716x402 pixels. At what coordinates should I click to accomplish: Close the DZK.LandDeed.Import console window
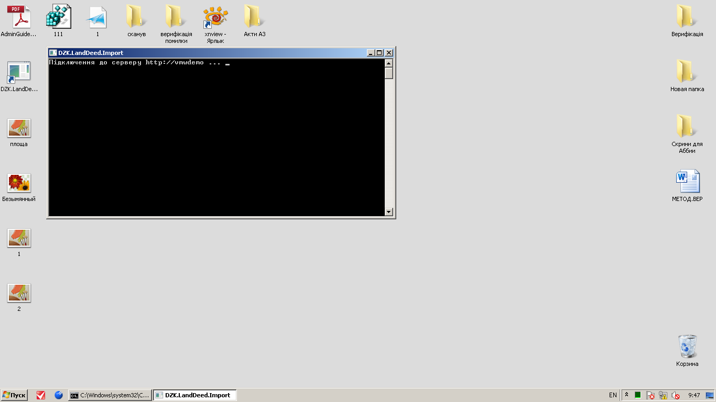coord(389,53)
